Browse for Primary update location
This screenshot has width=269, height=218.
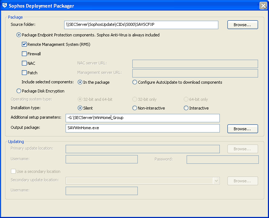pos(243,149)
